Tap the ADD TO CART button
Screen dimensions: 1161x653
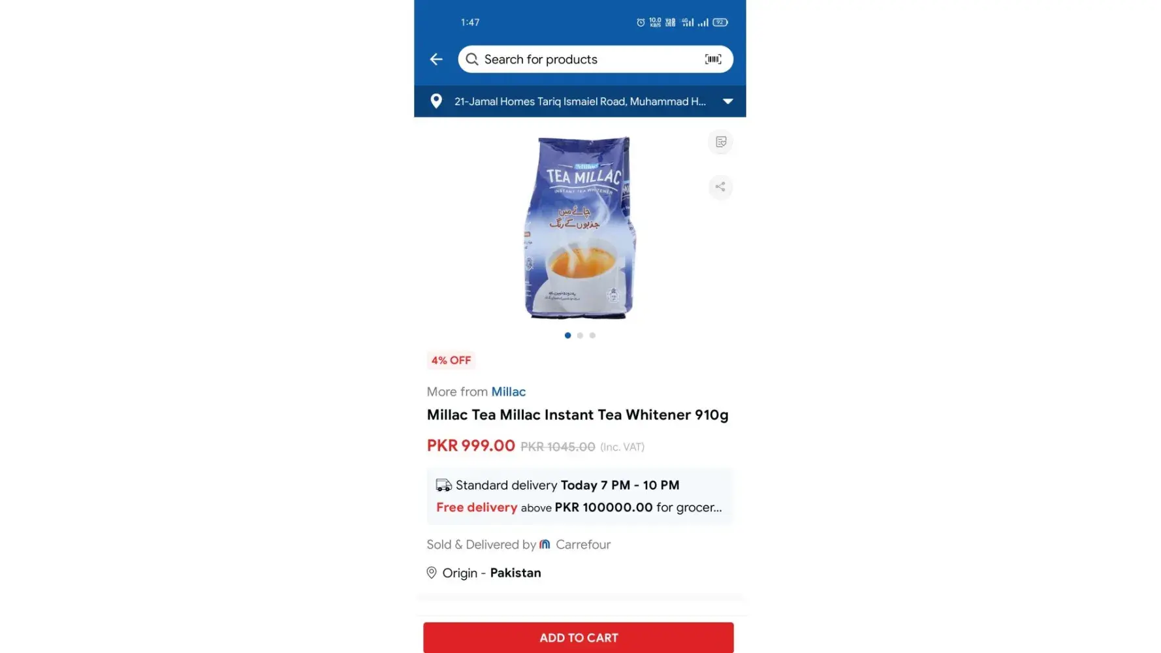pyautogui.click(x=579, y=637)
